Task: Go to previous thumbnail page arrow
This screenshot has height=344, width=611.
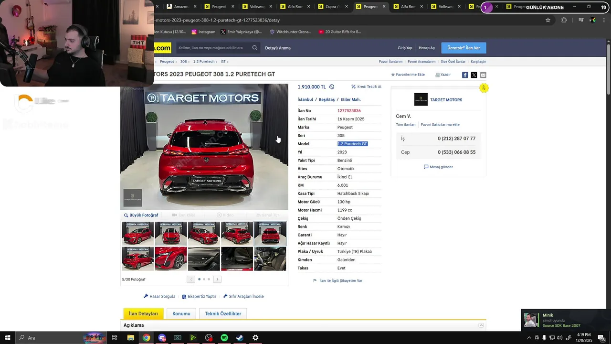Action: coord(191,279)
